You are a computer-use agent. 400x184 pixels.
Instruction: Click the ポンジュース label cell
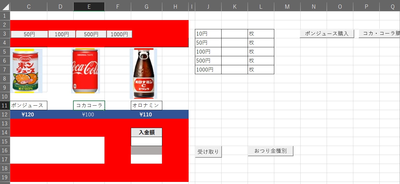pyautogui.click(x=29, y=105)
